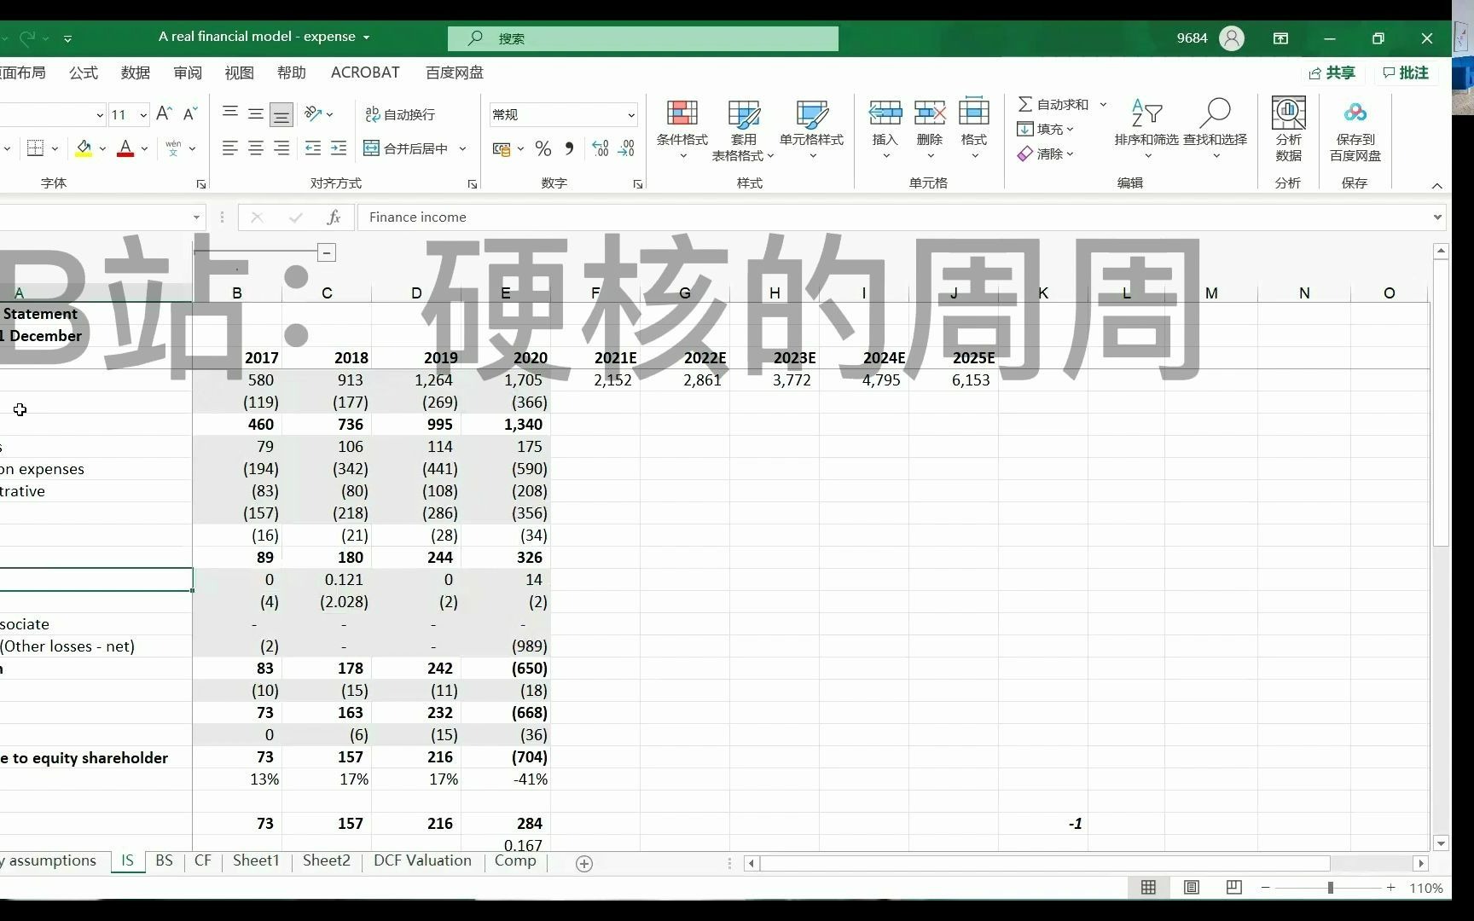Open Find and Select (查找和选择)
Image resolution: width=1474 pixels, height=921 pixels.
(1215, 129)
